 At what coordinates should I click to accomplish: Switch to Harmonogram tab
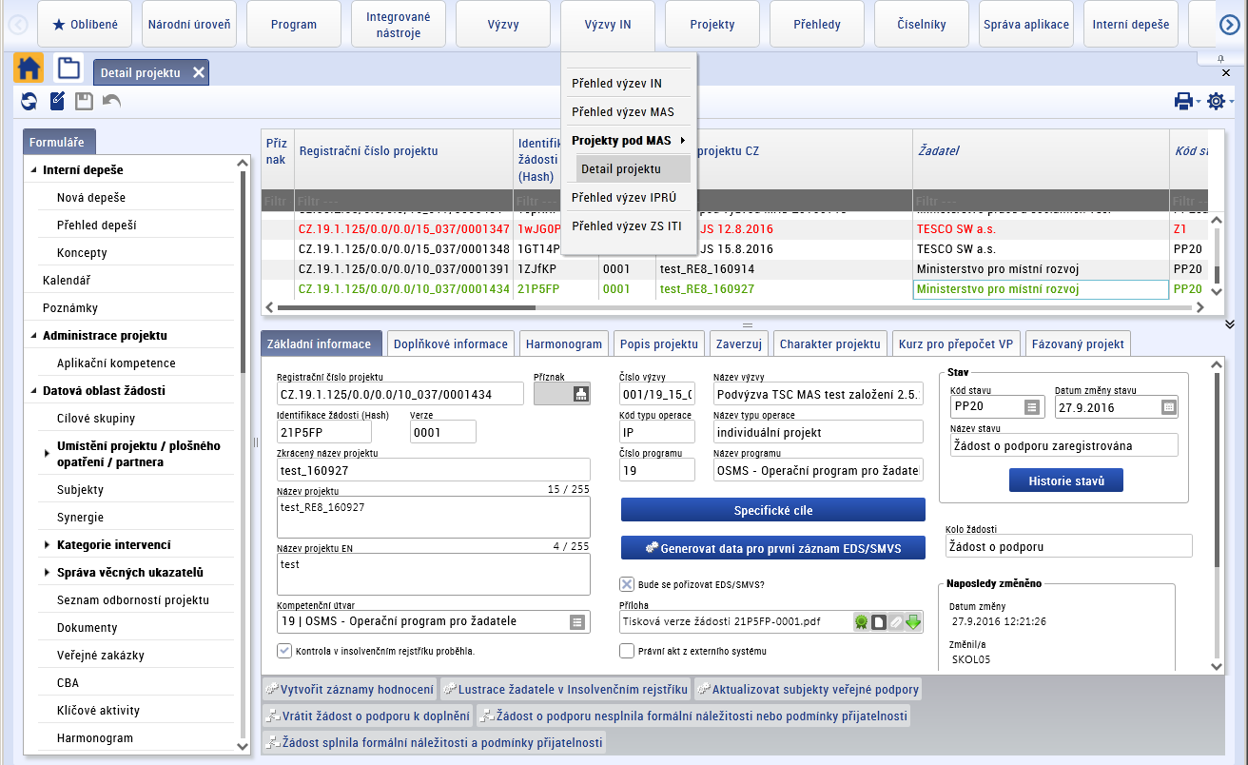coord(564,343)
